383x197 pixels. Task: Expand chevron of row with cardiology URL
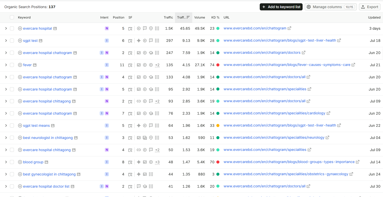6,113
